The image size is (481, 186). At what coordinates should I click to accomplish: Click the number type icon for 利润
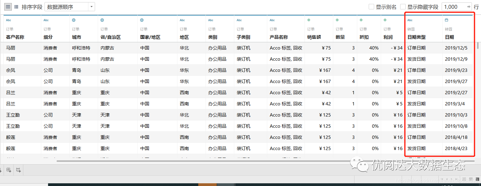385,20
